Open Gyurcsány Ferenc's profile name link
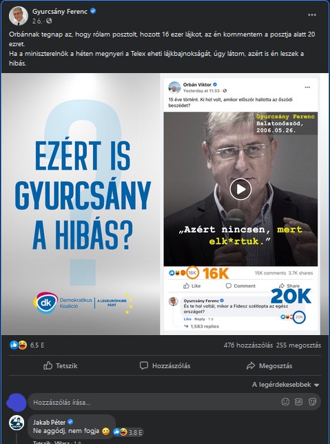The width and height of the screenshot is (330, 444). pos(60,12)
